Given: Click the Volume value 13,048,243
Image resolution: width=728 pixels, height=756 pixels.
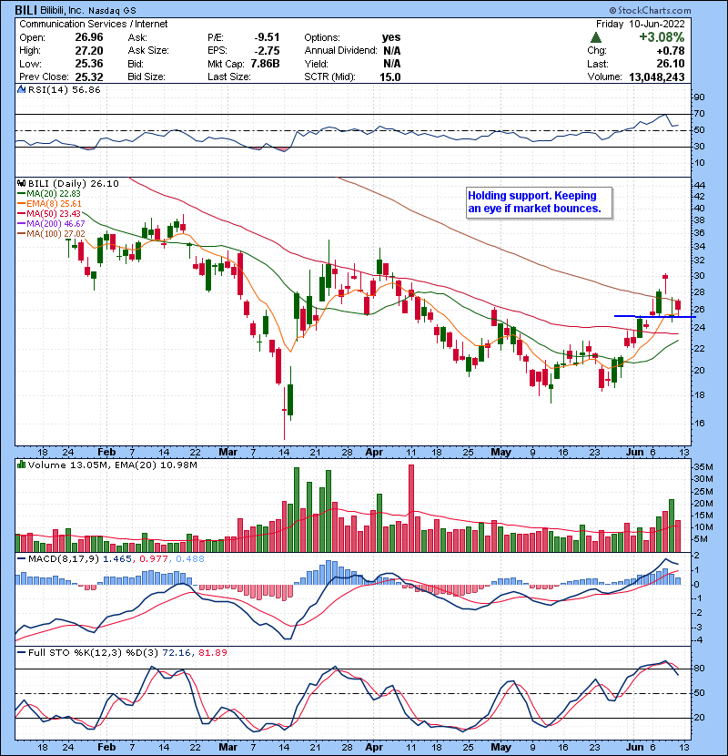Looking at the screenshot, I should pyautogui.click(x=657, y=77).
